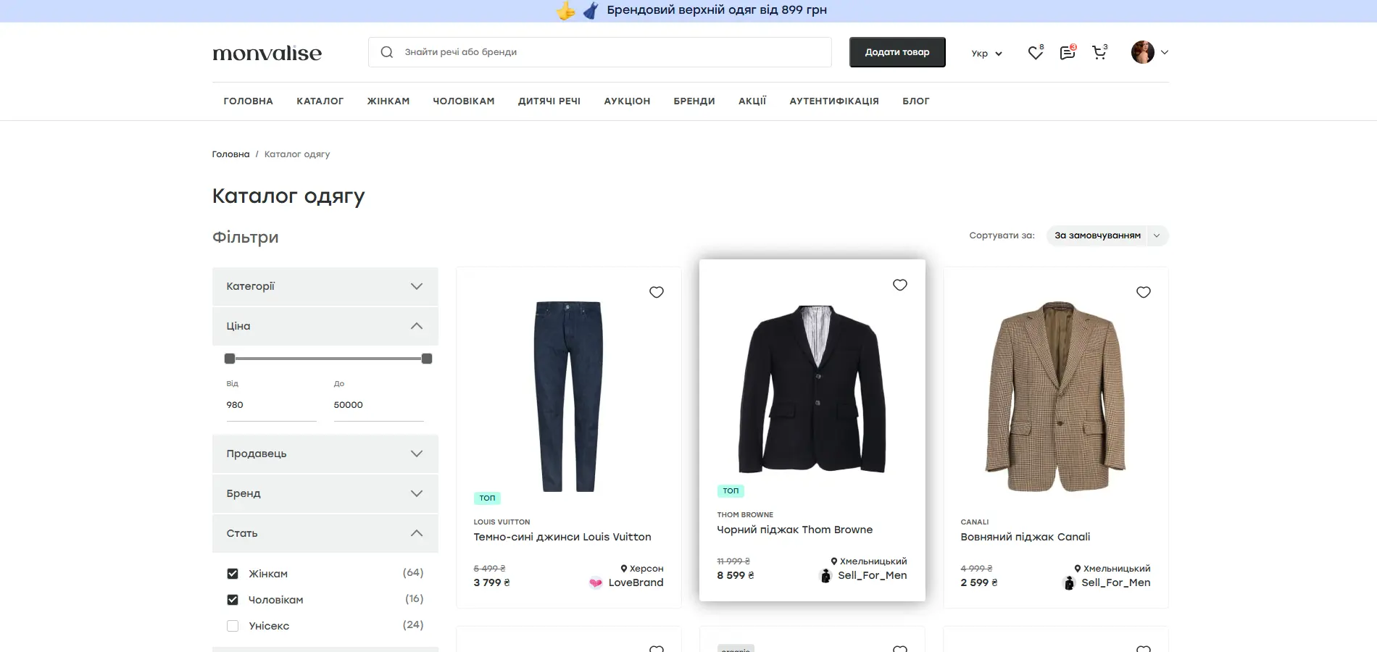The width and height of the screenshot is (1377, 652).
Task: Open the Canali wool jacket product image
Action: tap(1056, 396)
